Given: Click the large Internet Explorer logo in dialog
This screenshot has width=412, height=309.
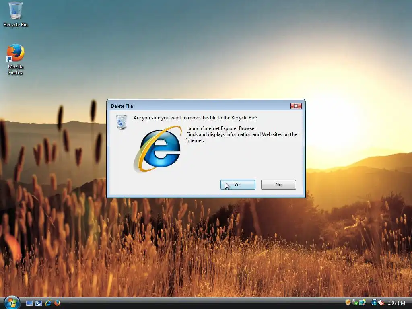Looking at the screenshot, I should tap(158, 149).
